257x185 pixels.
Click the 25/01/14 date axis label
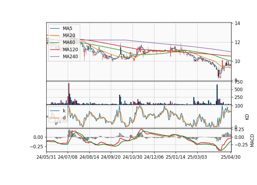(x=176, y=157)
